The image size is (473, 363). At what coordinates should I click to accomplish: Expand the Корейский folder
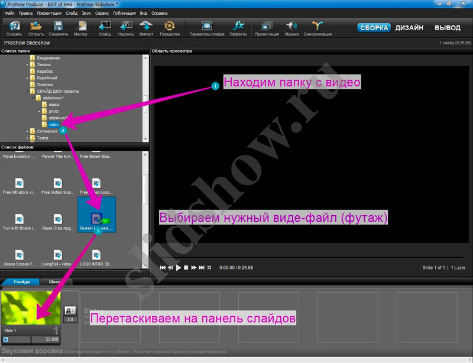coord(27,78)
